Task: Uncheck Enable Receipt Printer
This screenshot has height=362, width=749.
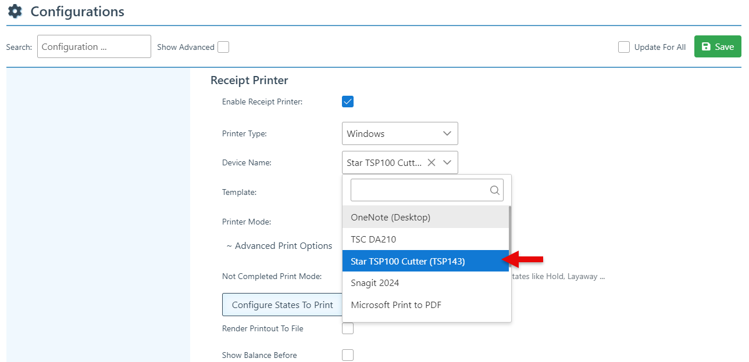Action: point(348,102)
